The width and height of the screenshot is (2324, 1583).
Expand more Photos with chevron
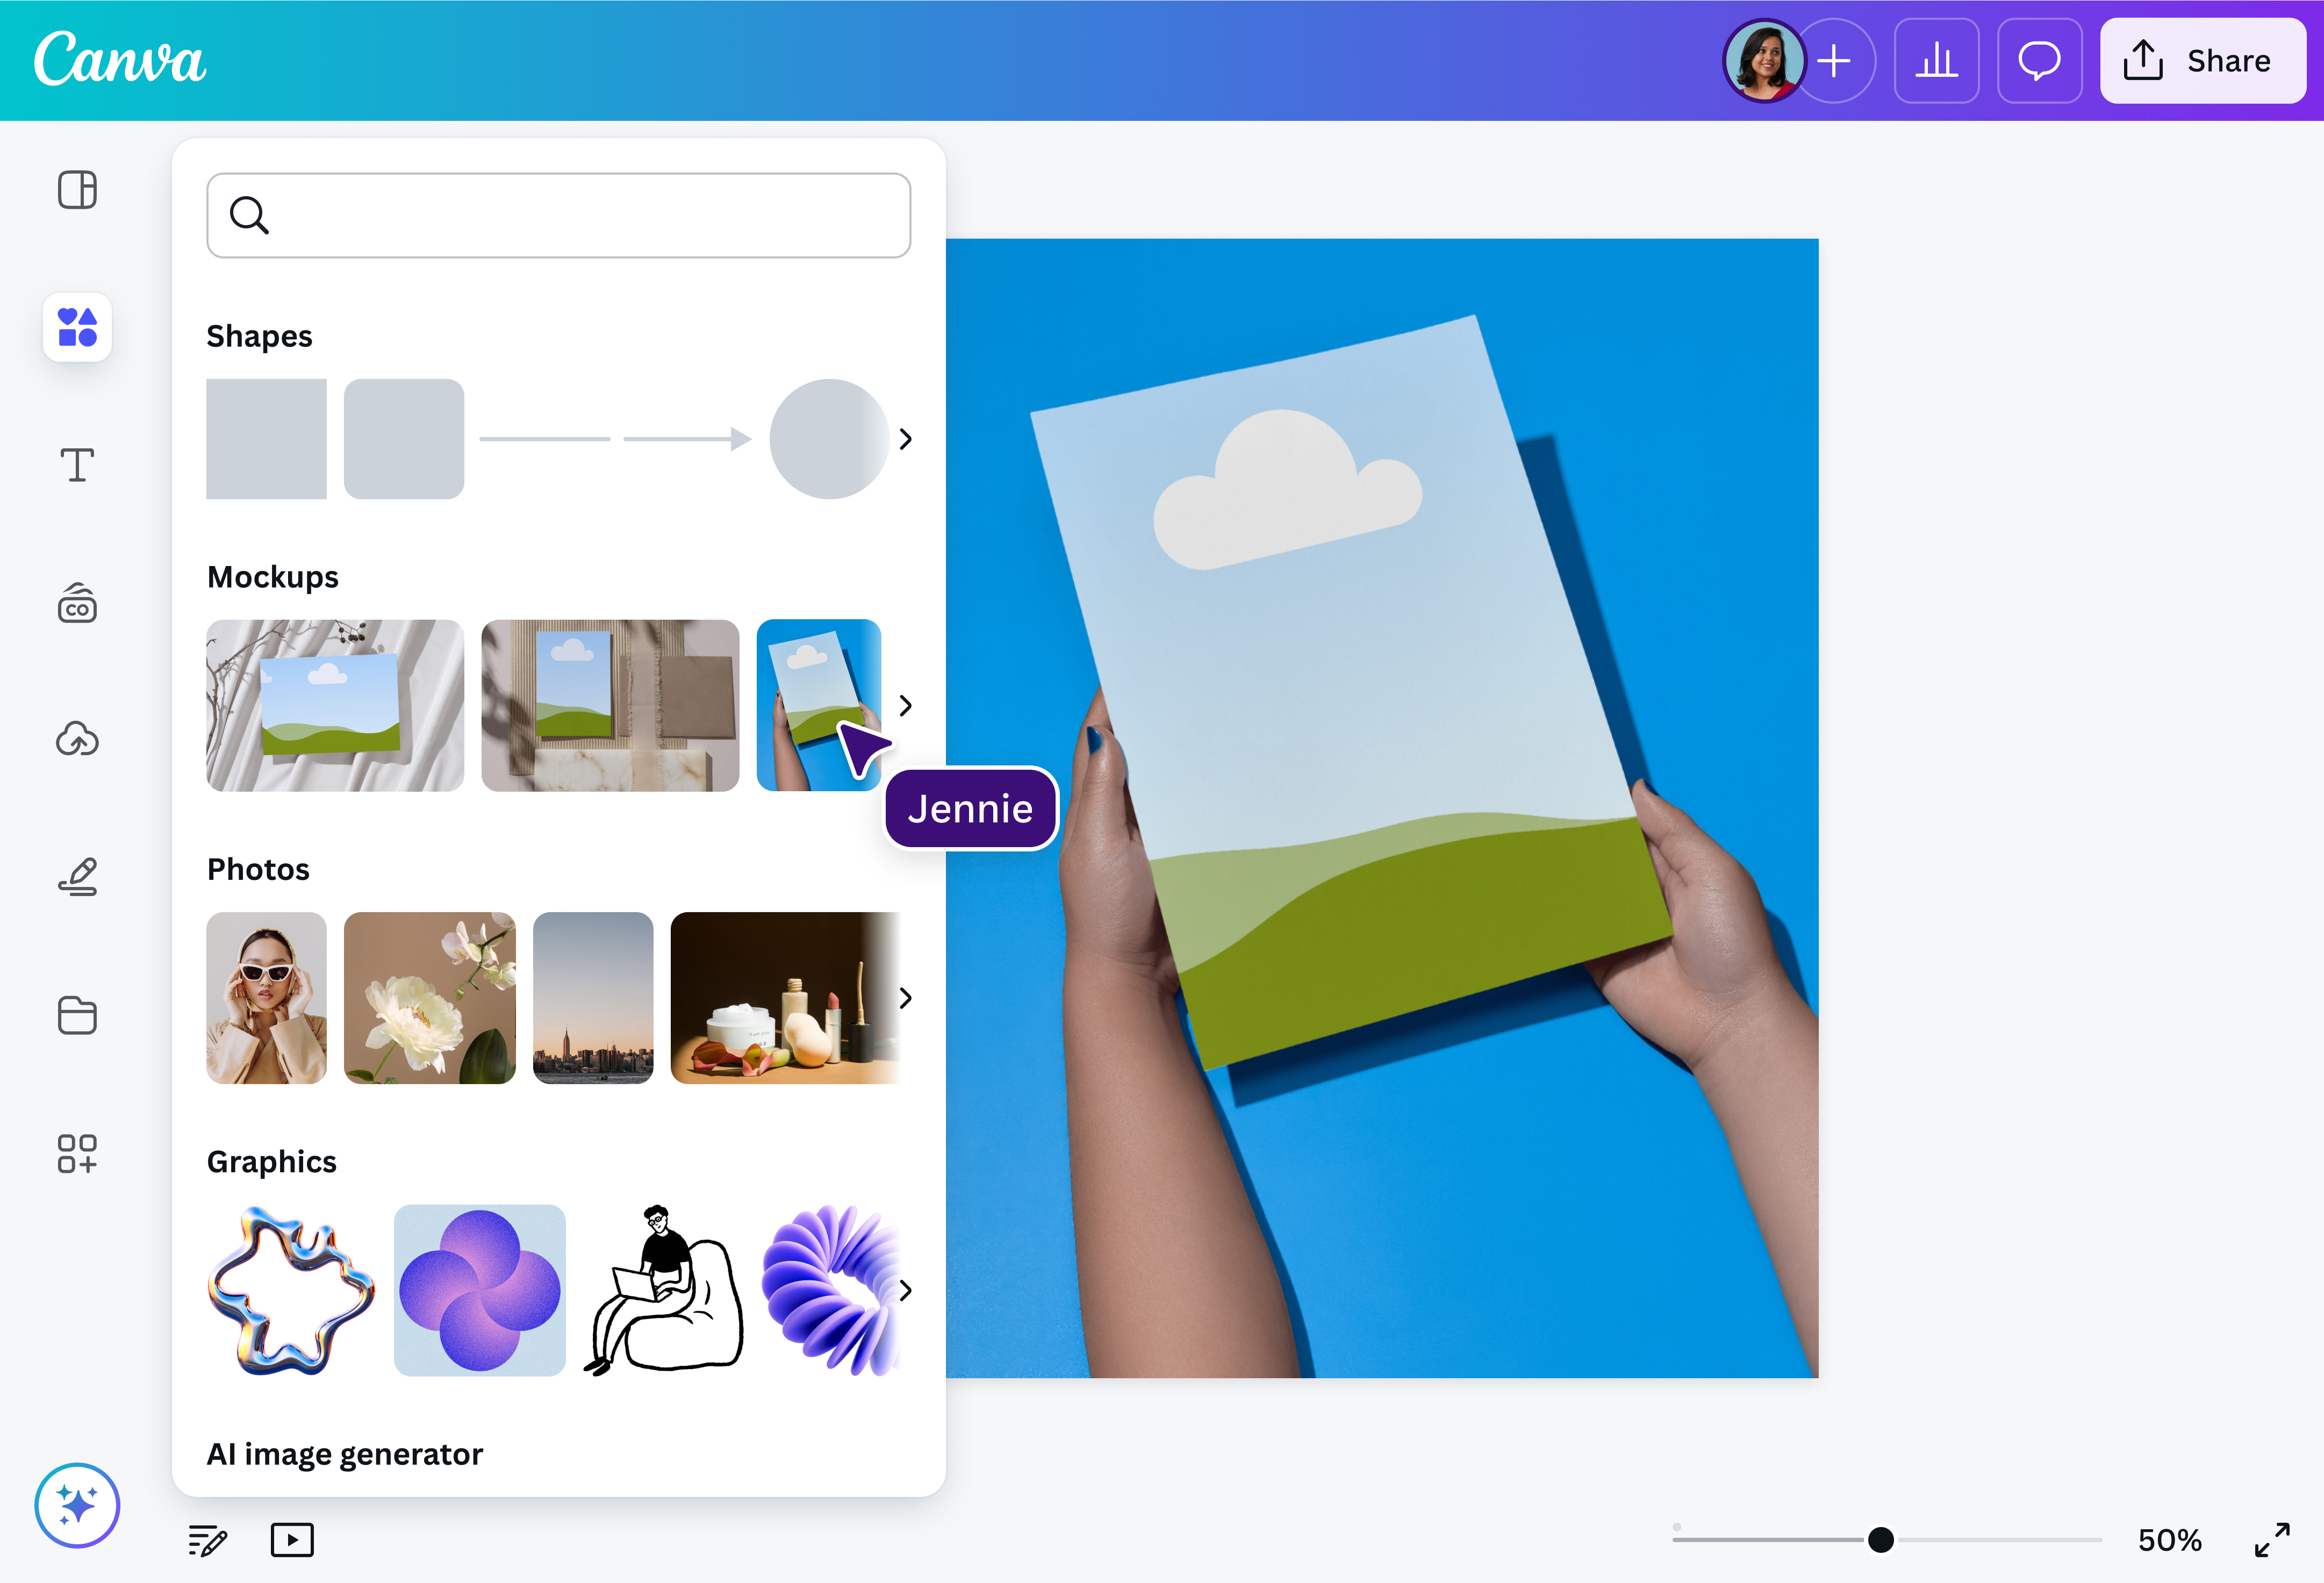tap(905, 997)
